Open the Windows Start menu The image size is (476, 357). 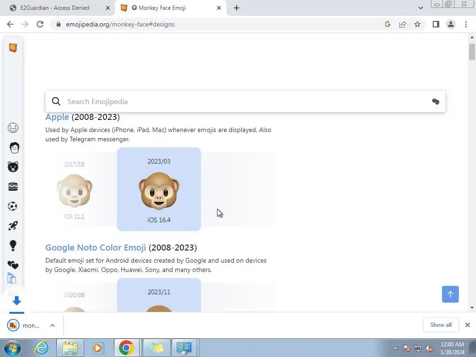(x=12, y=348)
